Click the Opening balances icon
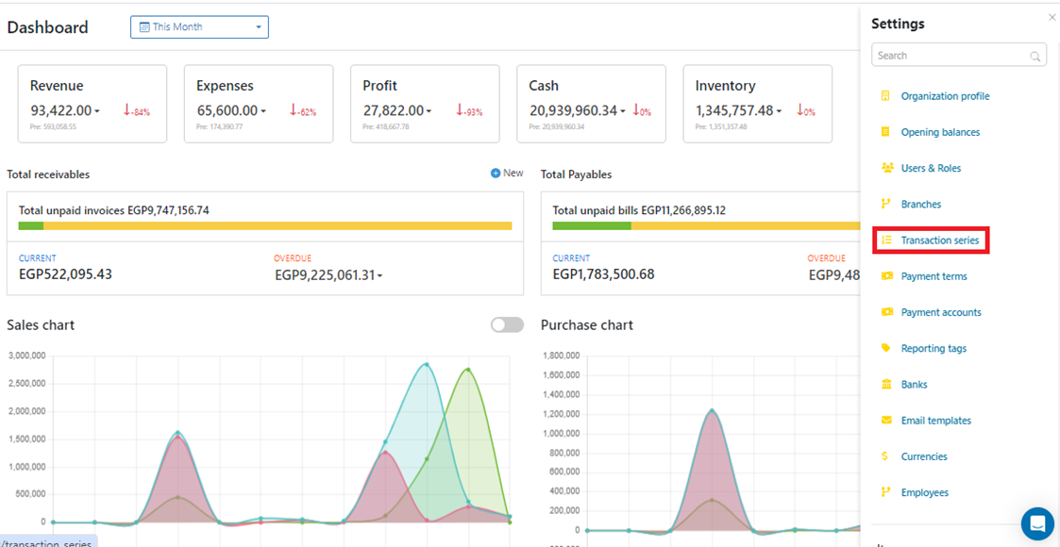 [x=885, y=132]
